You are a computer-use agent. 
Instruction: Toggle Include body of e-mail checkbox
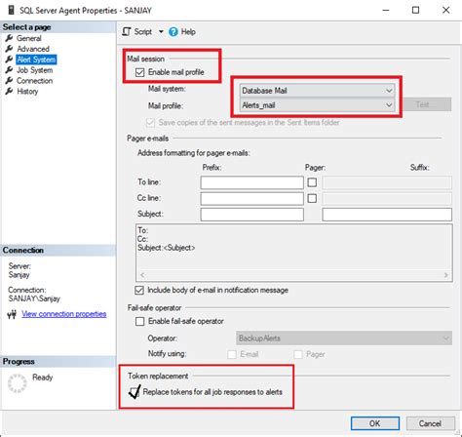(139, 290)
